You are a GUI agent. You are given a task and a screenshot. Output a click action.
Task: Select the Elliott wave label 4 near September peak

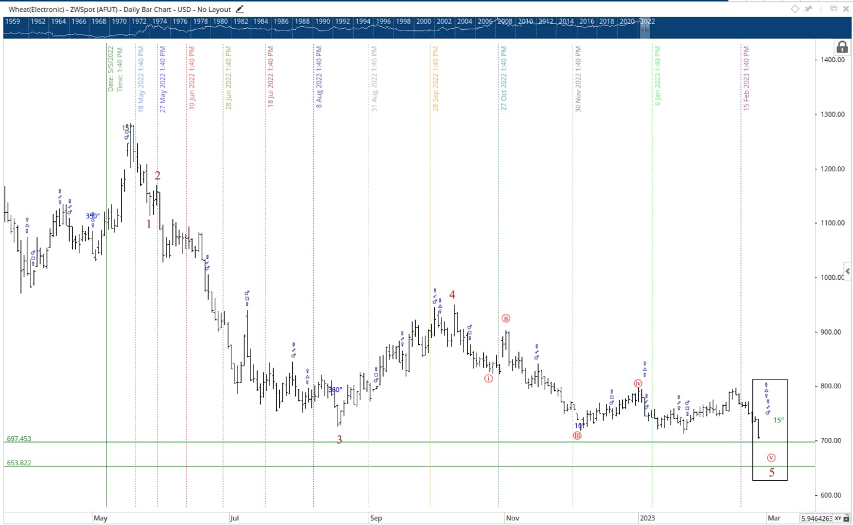click(452, 295)
